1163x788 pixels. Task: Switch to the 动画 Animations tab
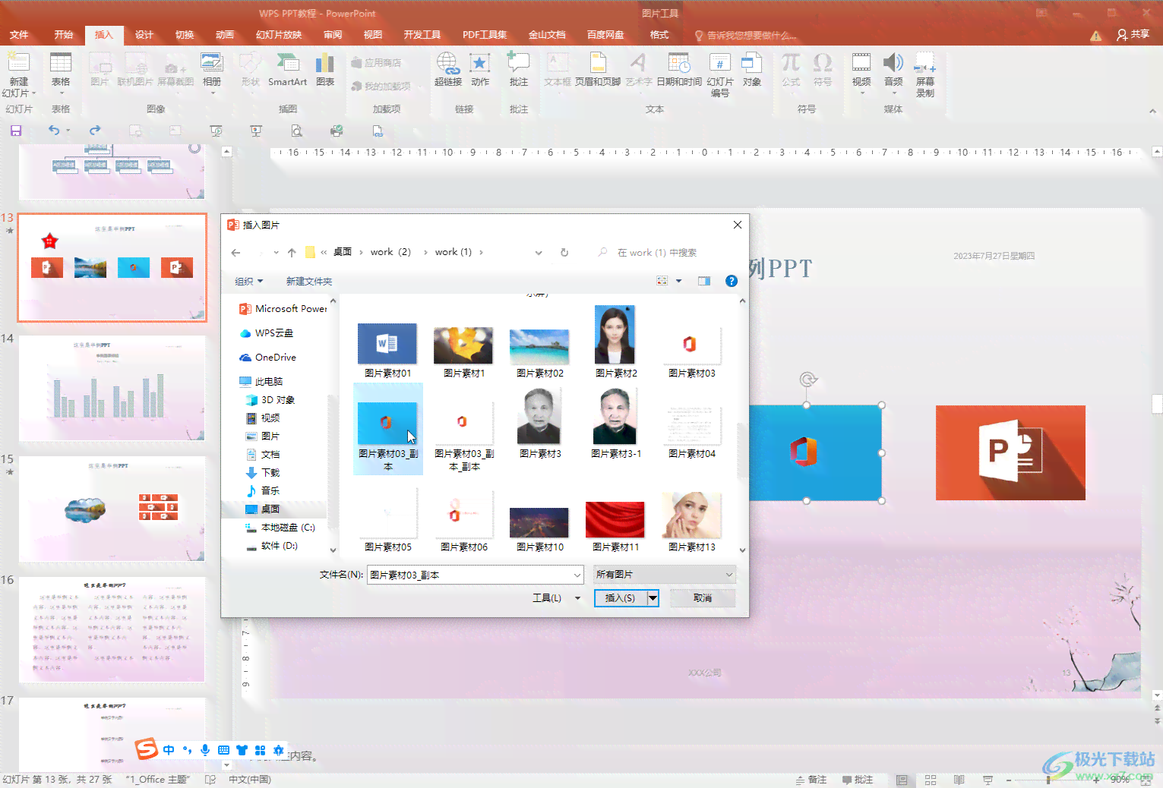(x=225, y=35)
